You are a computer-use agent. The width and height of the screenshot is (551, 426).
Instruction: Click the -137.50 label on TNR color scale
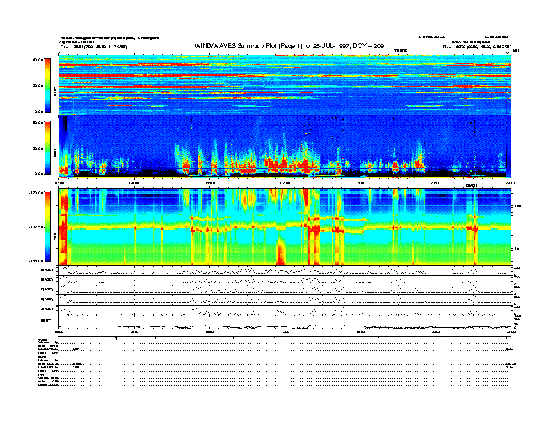[x=36, y=227]
